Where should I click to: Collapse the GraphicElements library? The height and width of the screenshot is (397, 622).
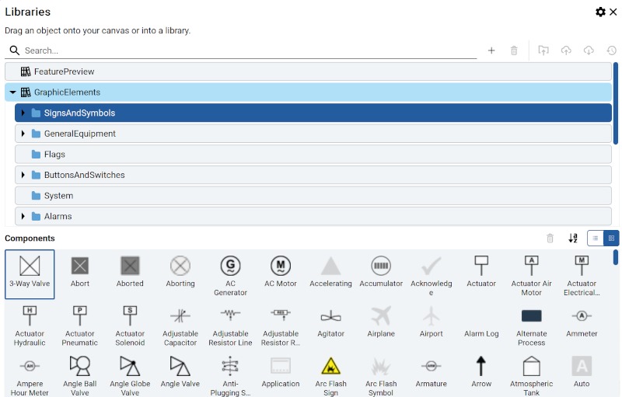tap(12, 92)
